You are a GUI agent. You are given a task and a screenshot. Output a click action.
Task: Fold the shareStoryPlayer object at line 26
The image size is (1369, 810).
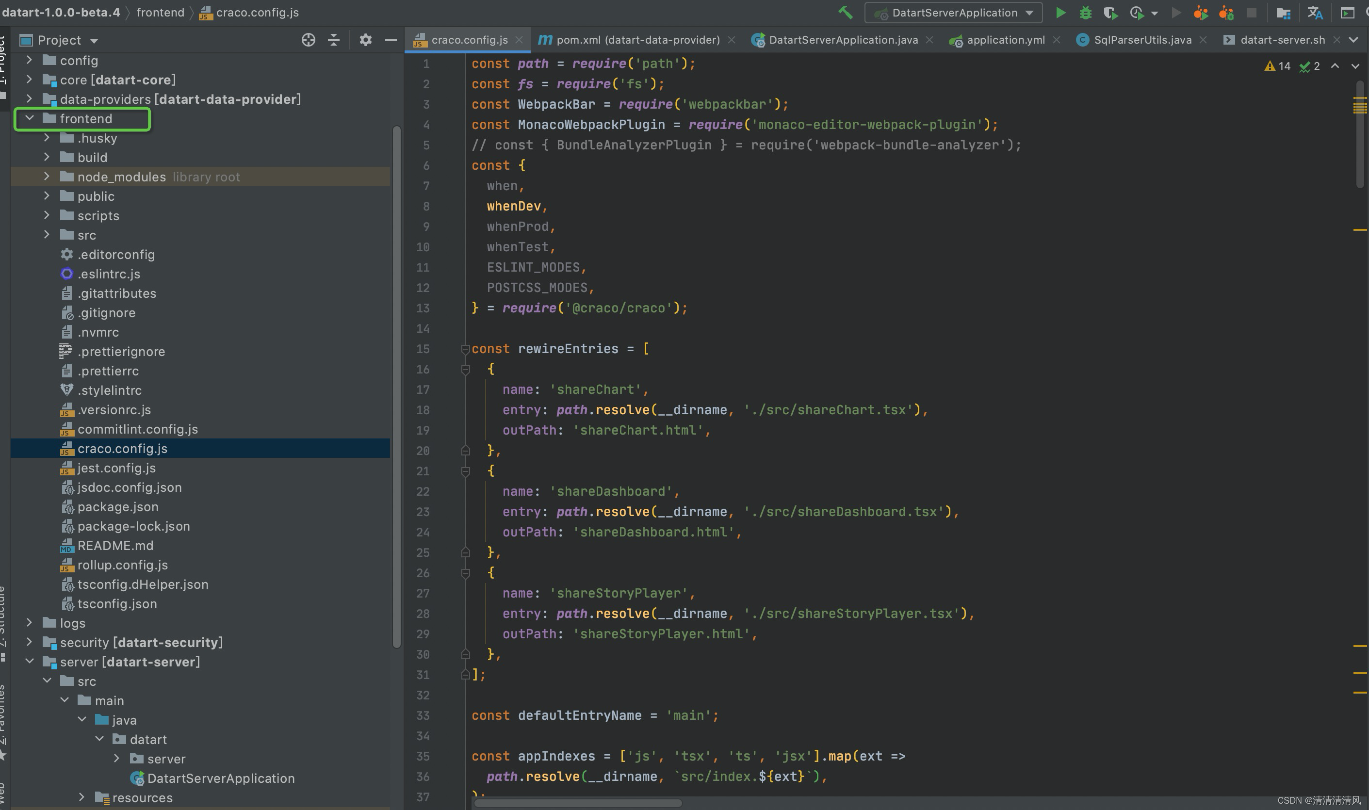[x=466, y=572]
